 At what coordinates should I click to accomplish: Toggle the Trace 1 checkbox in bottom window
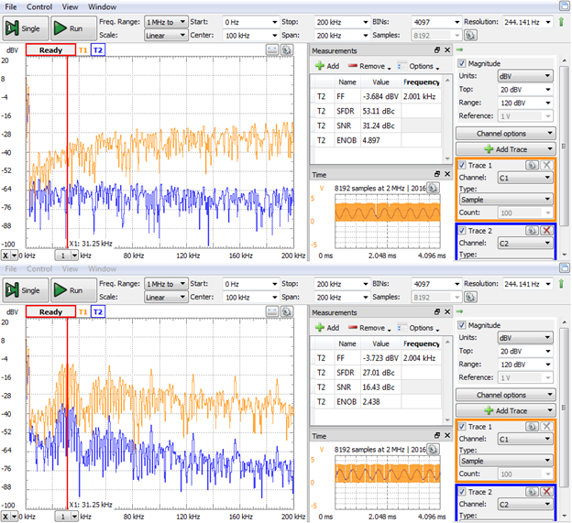click(x=462, y=426)
